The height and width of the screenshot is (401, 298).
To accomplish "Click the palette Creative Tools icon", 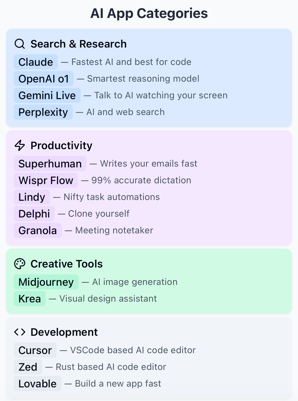I will click(20, 264).
